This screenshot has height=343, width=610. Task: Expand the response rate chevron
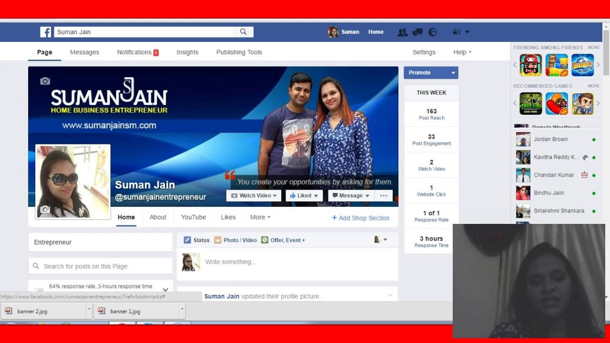(x=165, y=289)
